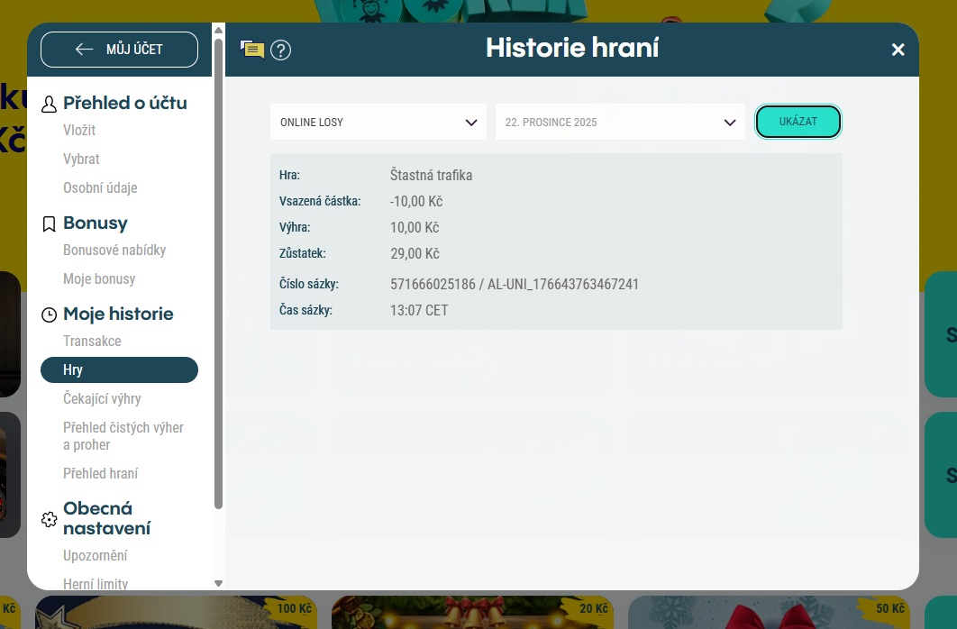This screenshot has height=629, width=957.
Task: Open the chat messages icon in header
Action: pos(252,50)
